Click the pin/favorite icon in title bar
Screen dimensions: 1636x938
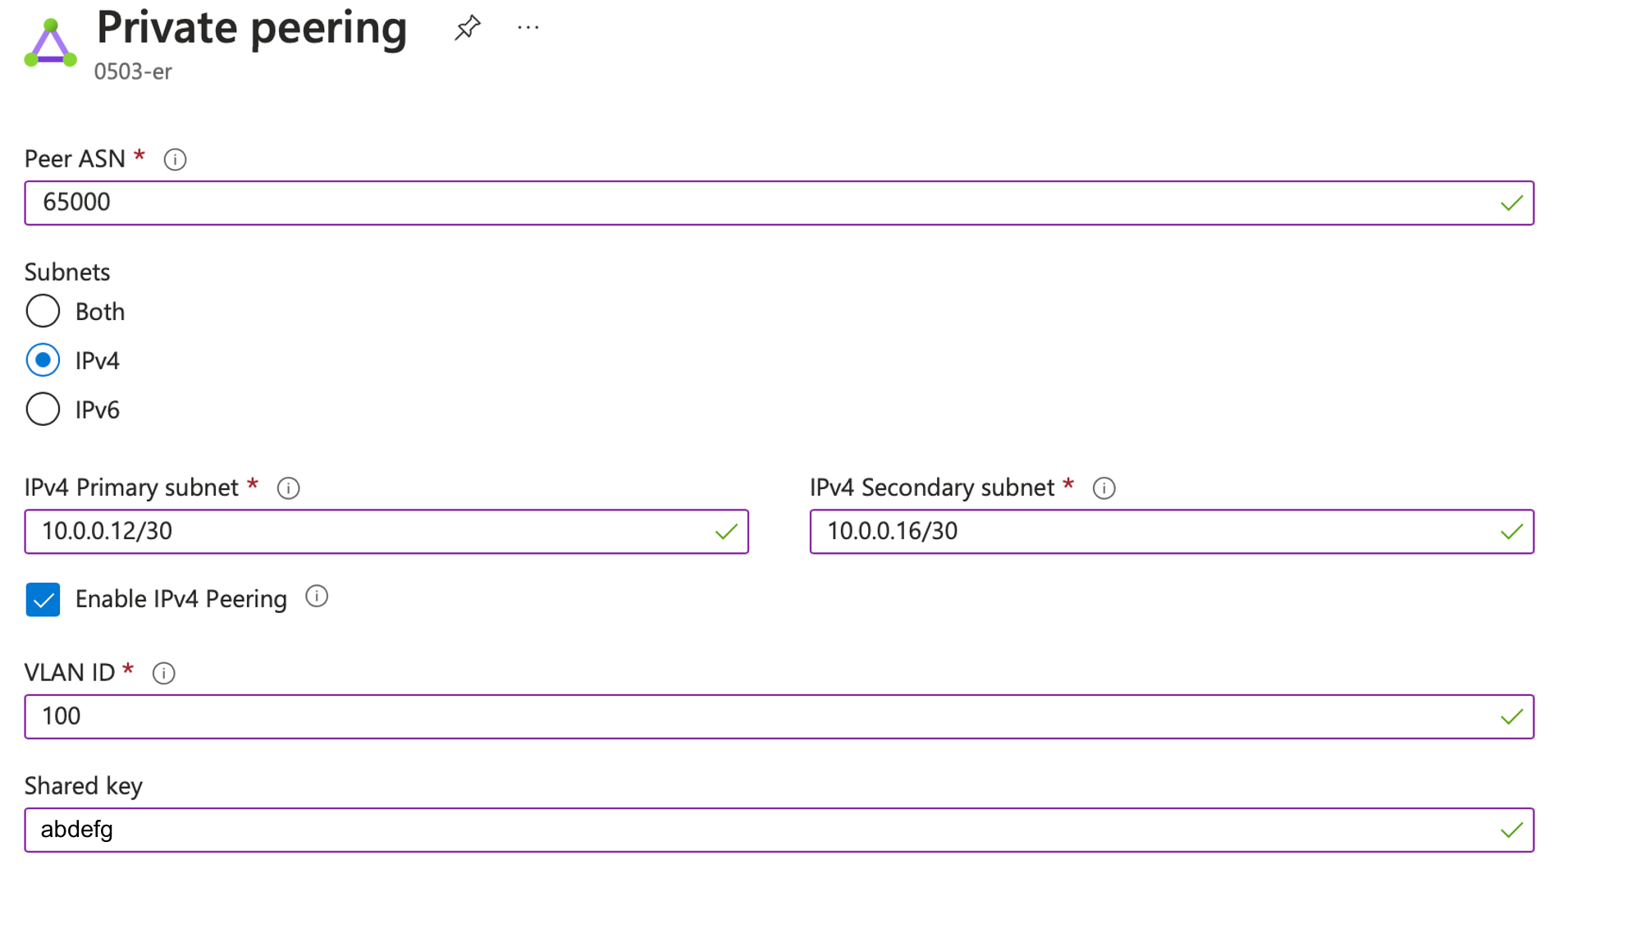pos(468,27)
